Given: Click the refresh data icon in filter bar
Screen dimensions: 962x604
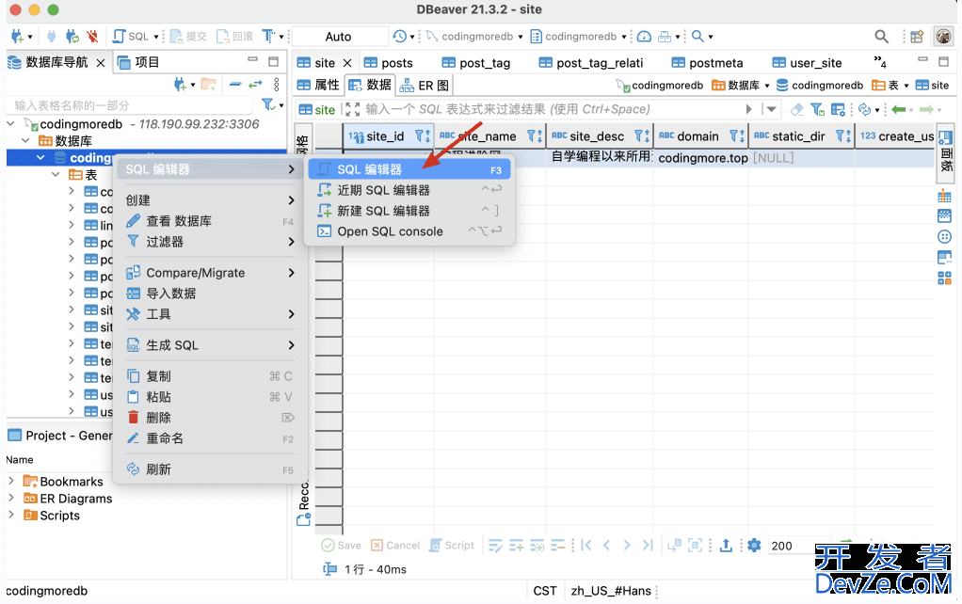Looking at the screenshot, I should [864, 109].
